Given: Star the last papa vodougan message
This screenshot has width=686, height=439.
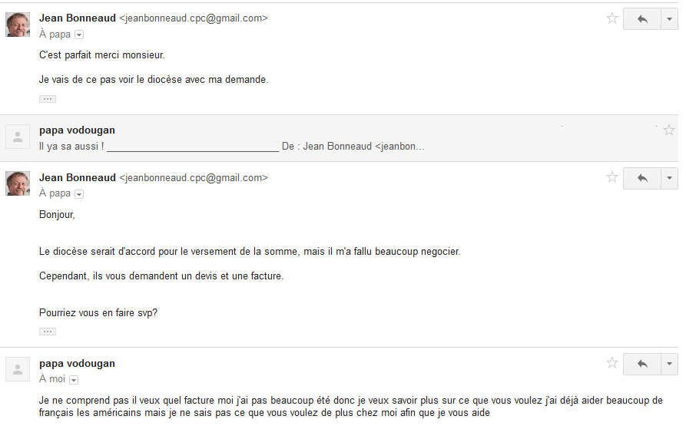Looking at the screenshot, I should point(612,363).
